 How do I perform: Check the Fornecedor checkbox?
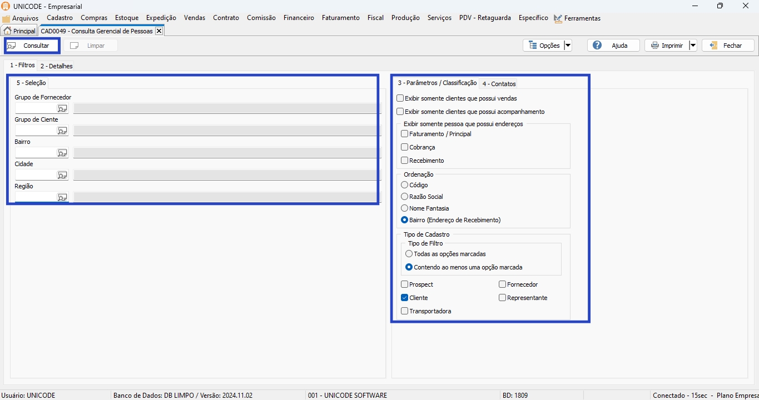[503, 284]
